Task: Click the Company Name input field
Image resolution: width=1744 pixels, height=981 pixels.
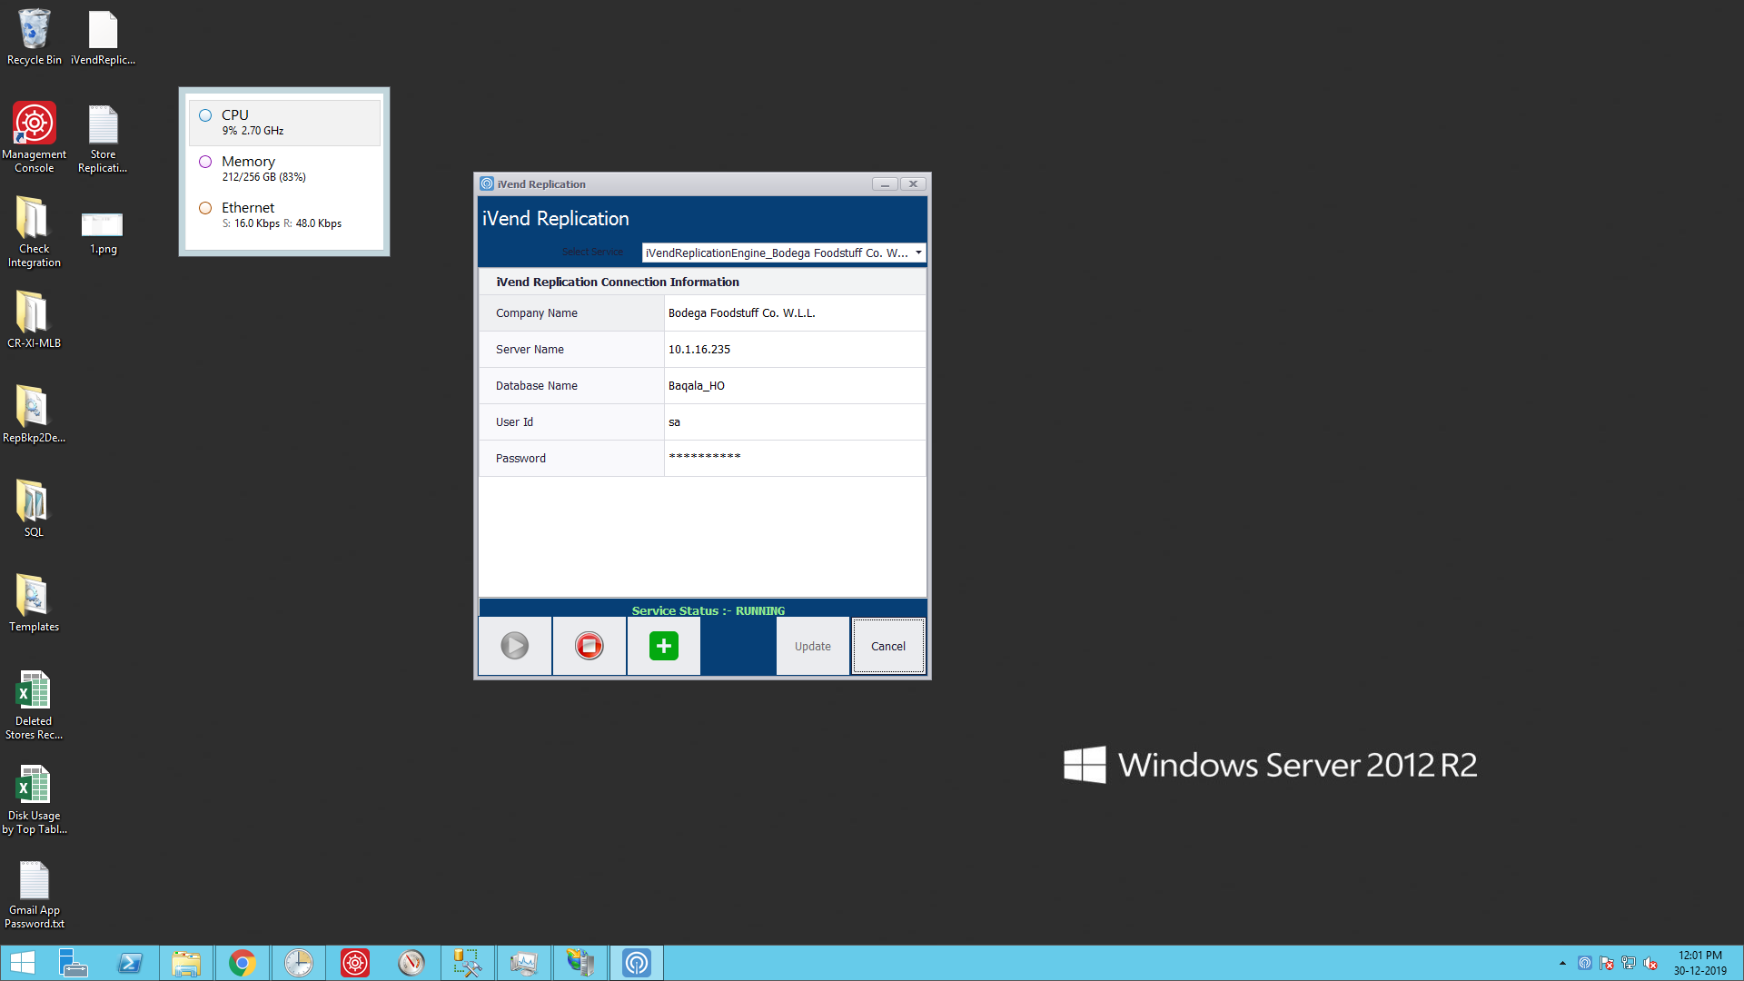Action: (x=794, y=312)
